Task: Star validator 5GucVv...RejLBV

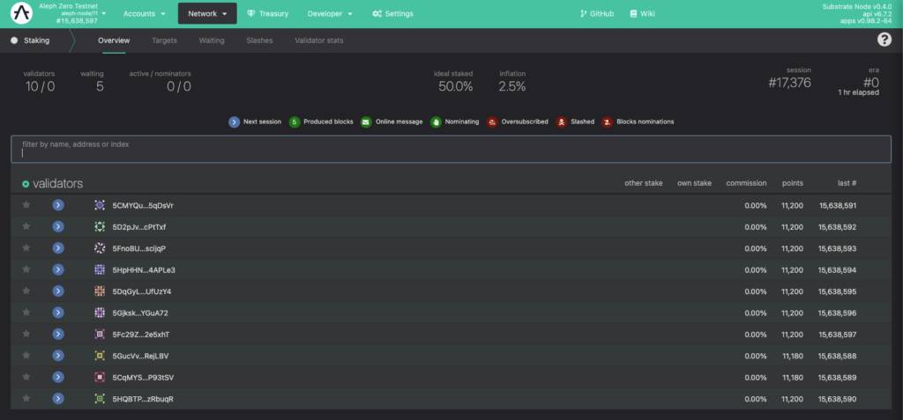Action: [x=26, y=356]
